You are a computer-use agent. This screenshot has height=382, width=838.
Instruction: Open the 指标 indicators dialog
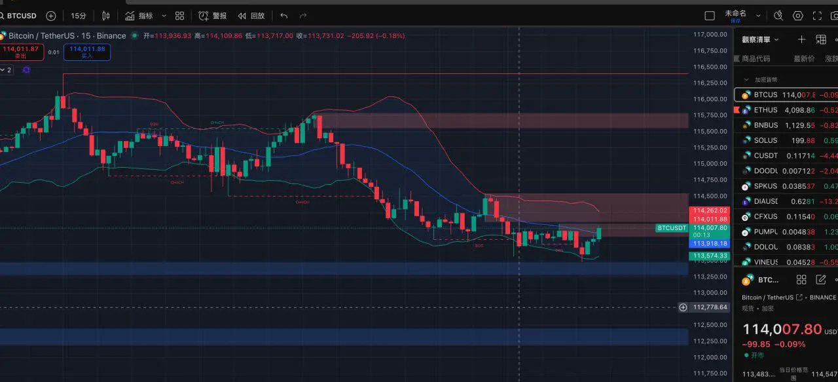click(139, 15)
